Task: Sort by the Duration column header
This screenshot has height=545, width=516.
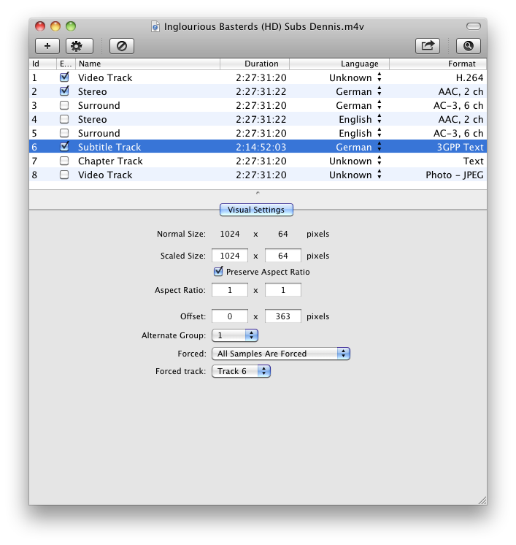Action: click(255, 64)
